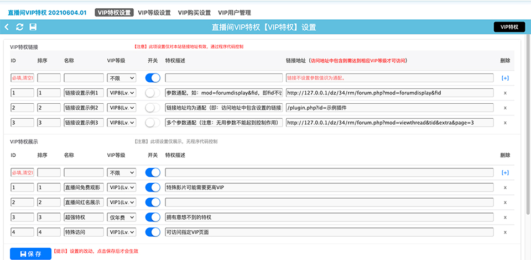Click the refresh icon in blue header

(x=20, y=27)
